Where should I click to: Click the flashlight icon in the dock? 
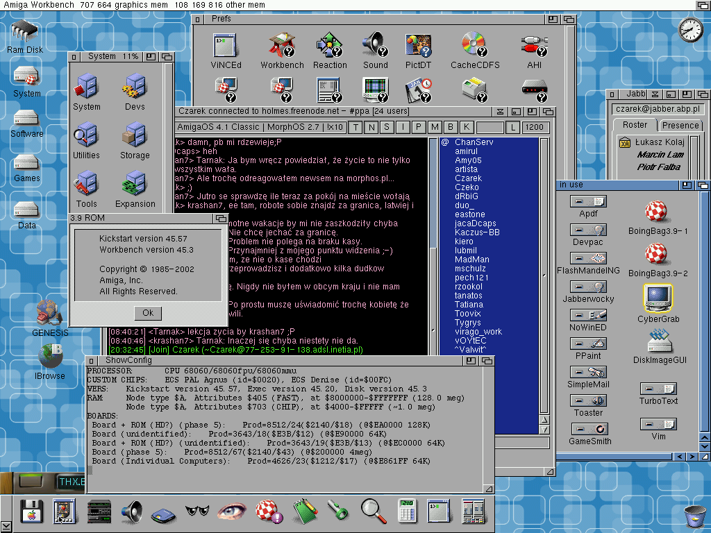[x=338, y=511]
